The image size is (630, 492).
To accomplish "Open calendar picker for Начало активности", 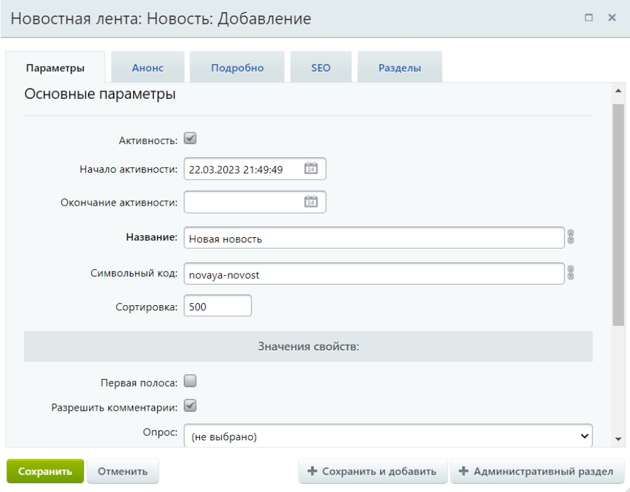I will [310, 169].
